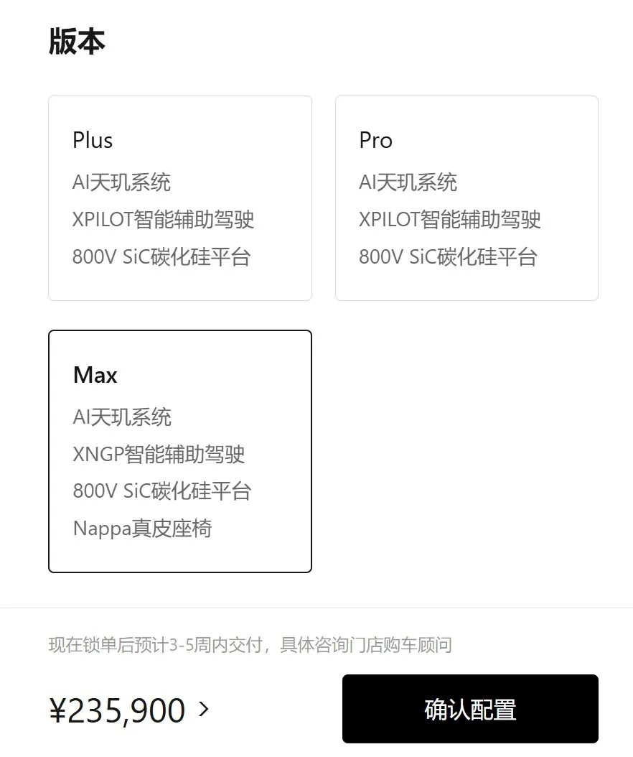The width and height of the screenshot is (633, 757).
Task: Click the bold Max title label
Action: (x=95, y=375)
